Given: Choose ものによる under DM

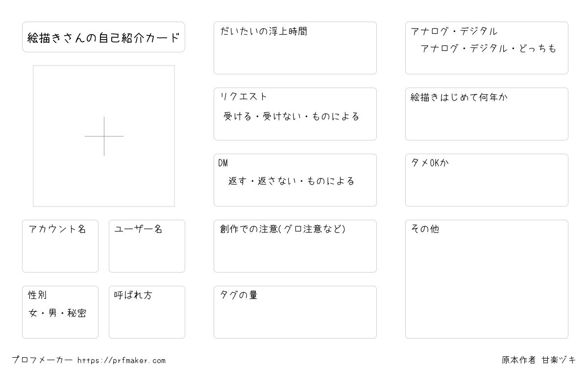Looking at the screenshot, I should tap(331, 181).
